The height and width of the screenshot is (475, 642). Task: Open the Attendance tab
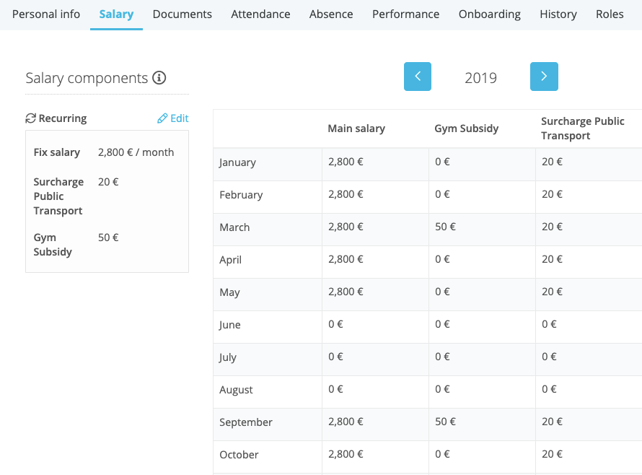260,14
